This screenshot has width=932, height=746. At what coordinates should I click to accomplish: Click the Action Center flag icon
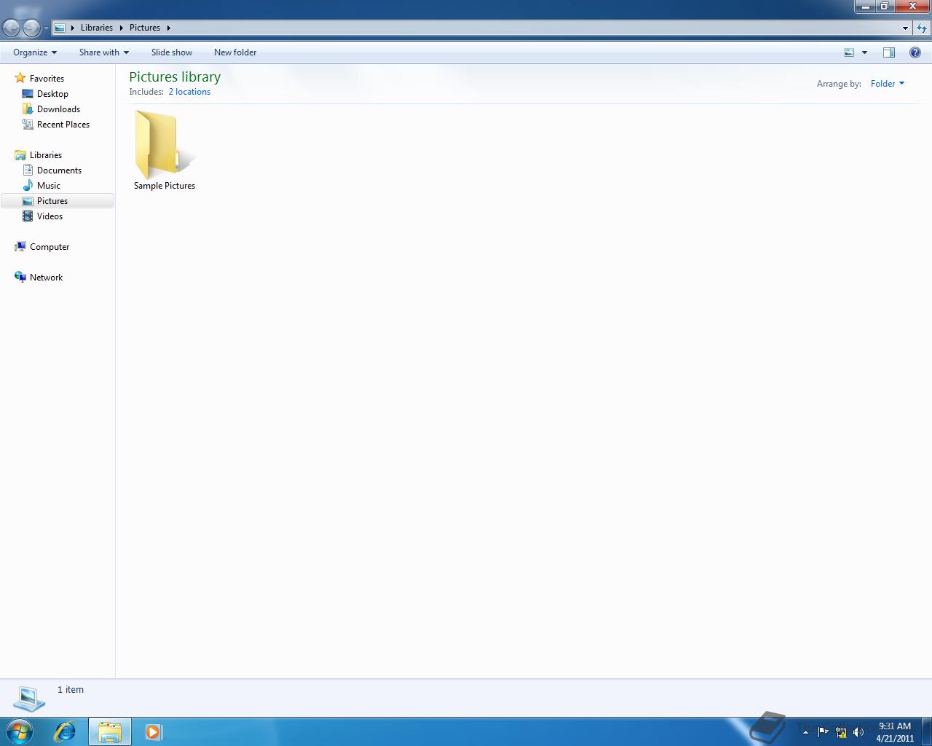823,732
